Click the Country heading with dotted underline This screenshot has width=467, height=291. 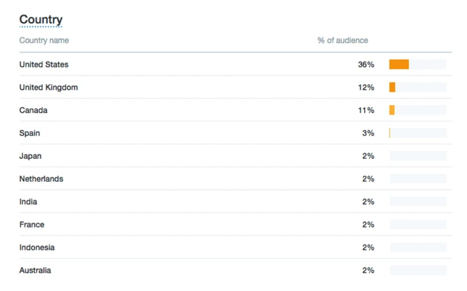(41, 20)
